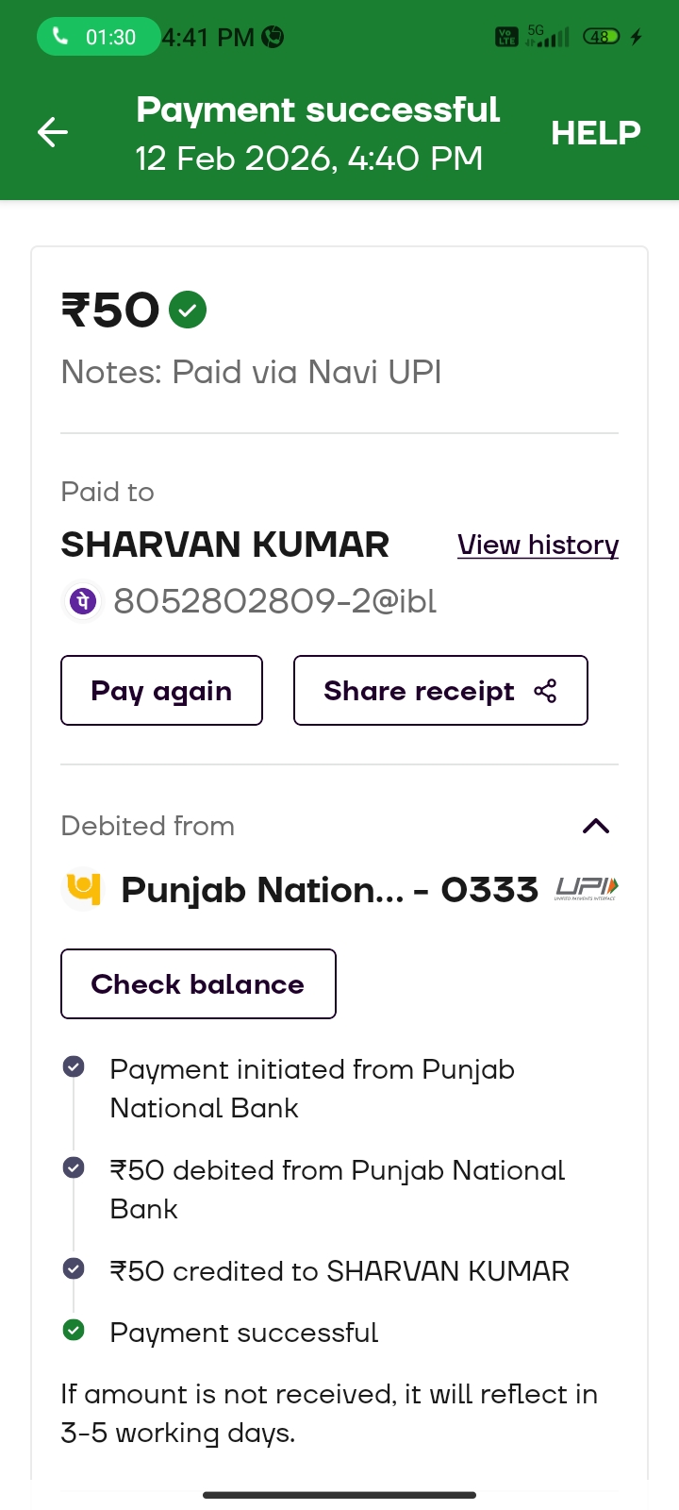The image size is (679, 1510).
Task: Tap the green Payment successful status check
Action: [x=74, y=1331]
